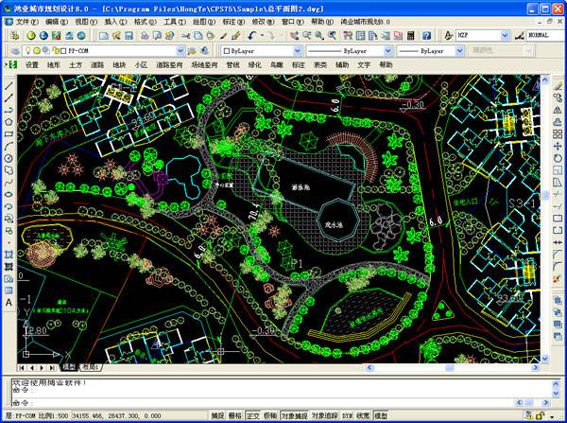This screenshot has width=567, height=423.
Task: Expand the PF-COM layer dropdown
Action: [180, 51]
